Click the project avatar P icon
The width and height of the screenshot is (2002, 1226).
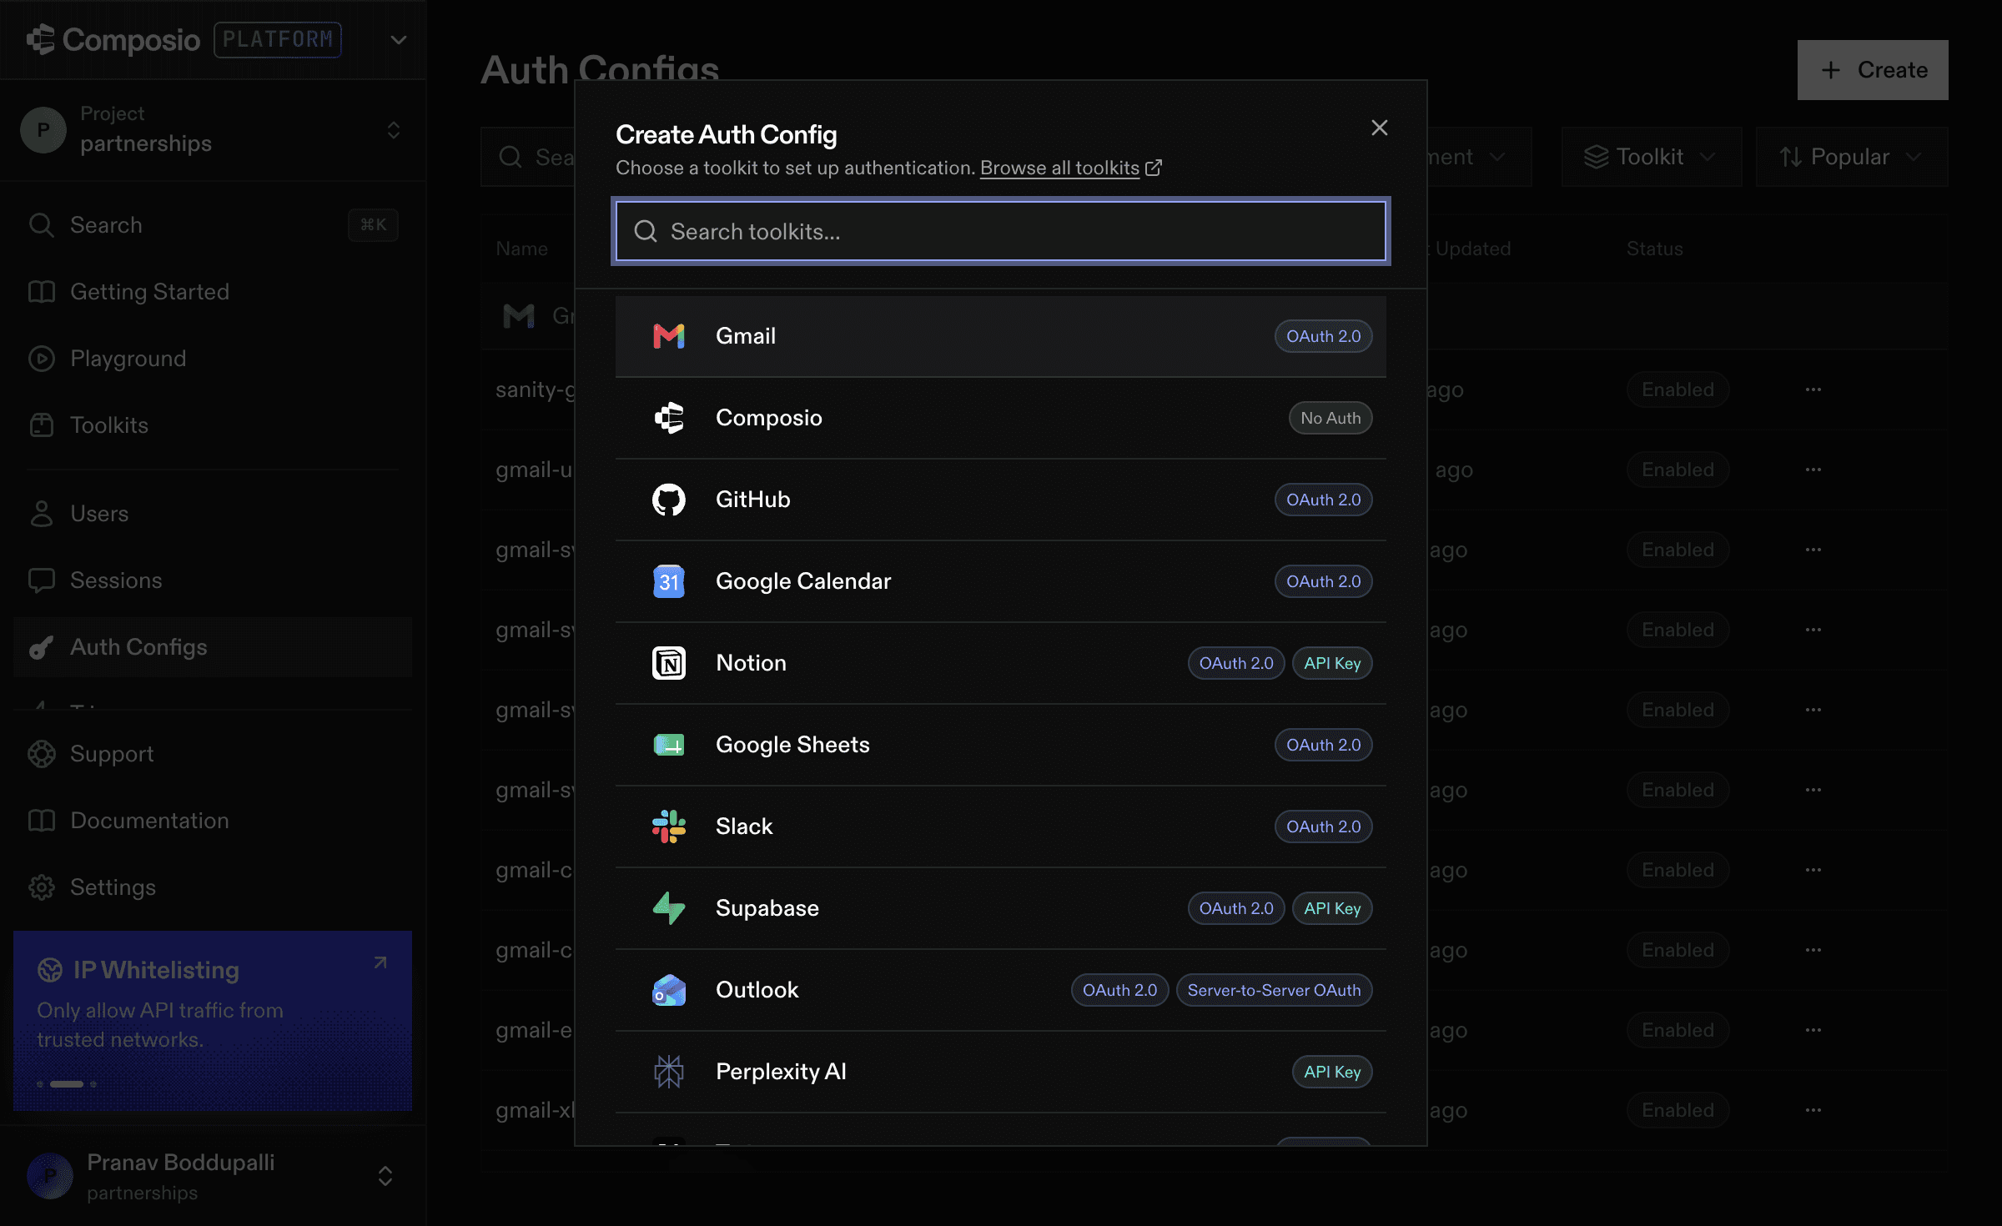(x=43, y=130)
